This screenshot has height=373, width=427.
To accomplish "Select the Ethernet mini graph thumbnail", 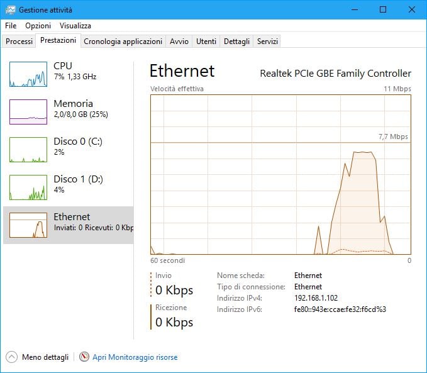I will click(x=28, y=225).
